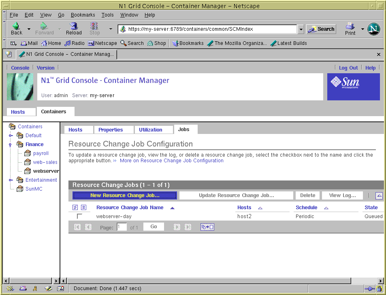Open Bookmarks folder in personal toolbar
The width and height of the screenshot is (386, 295).
point(188,43)
